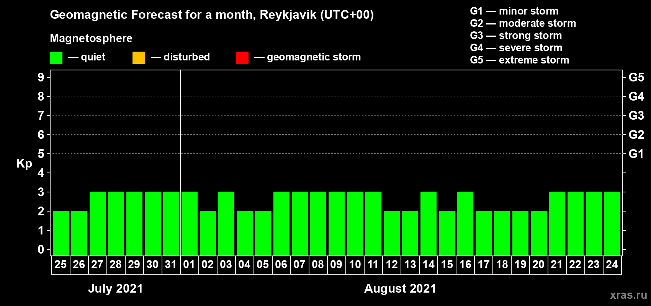Click date cell 15 on the axis
The height and width of the screenshot is (306, 651).
(x=447, y=265)
